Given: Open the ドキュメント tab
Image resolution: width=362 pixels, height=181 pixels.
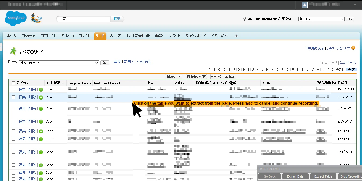Looking at the screenshot, I should pos(220,36).
